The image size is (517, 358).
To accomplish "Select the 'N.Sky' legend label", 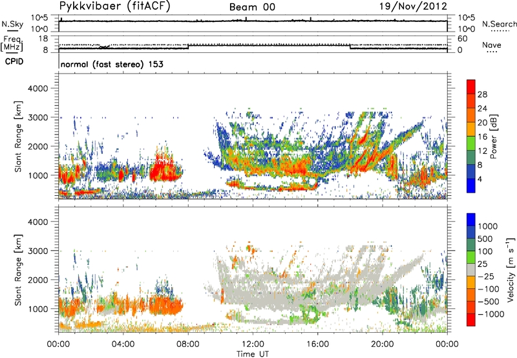I will coord(12,24).
